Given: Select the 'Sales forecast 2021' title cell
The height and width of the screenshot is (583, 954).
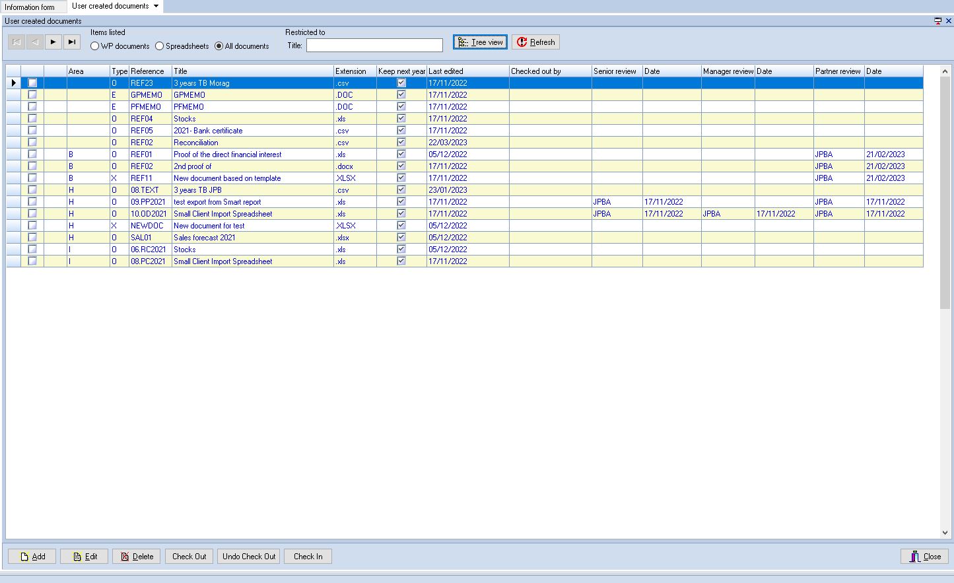Looking at the screenshot, I should [253, 238].
